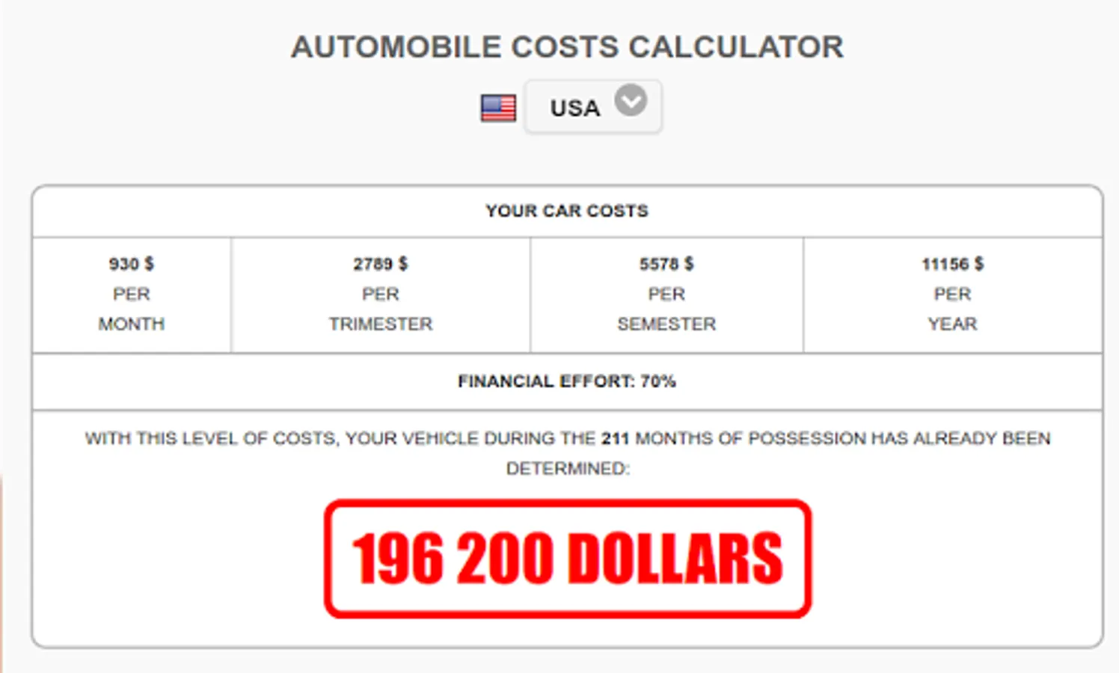Click the word DETERMINED below the sentence
The width and height of the screenshot is (1119, 673).
point(567,469)
